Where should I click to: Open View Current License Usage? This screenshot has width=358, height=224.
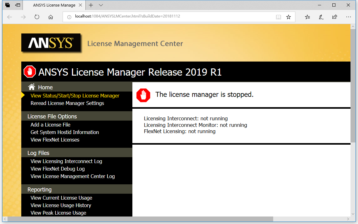pyautogui.click(x=61, y=198)
